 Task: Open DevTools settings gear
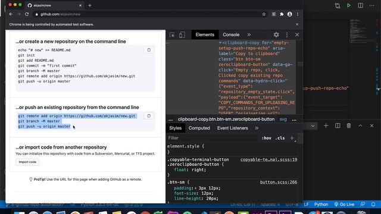coord(276,34)
